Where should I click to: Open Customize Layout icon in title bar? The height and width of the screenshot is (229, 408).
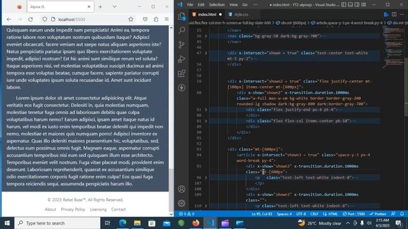click(364, 4)
